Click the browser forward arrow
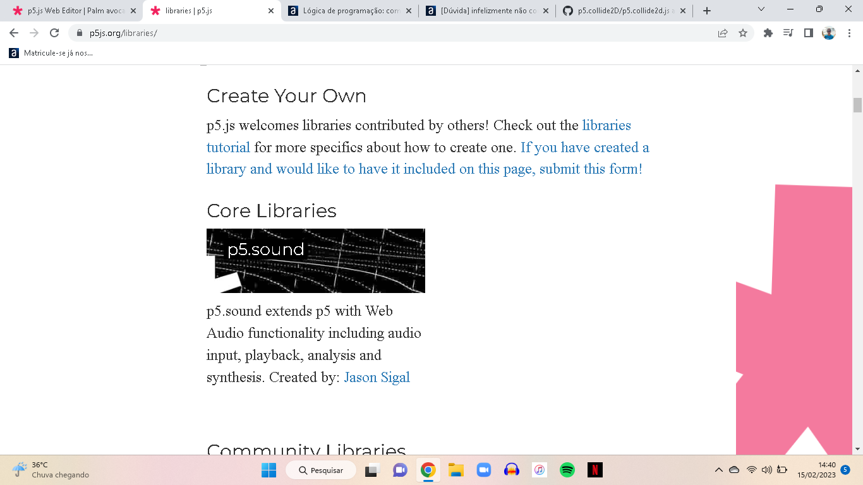 pyautogui.click(x=34, y=33)
